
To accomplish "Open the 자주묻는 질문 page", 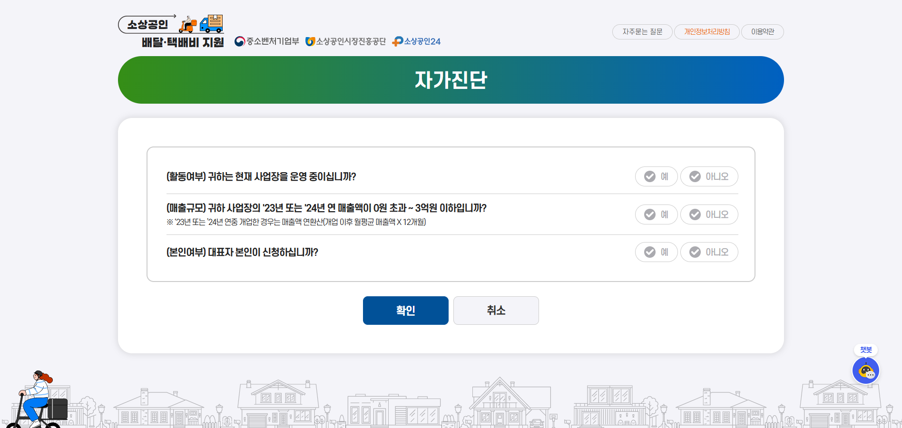I will tap(642, 32).
